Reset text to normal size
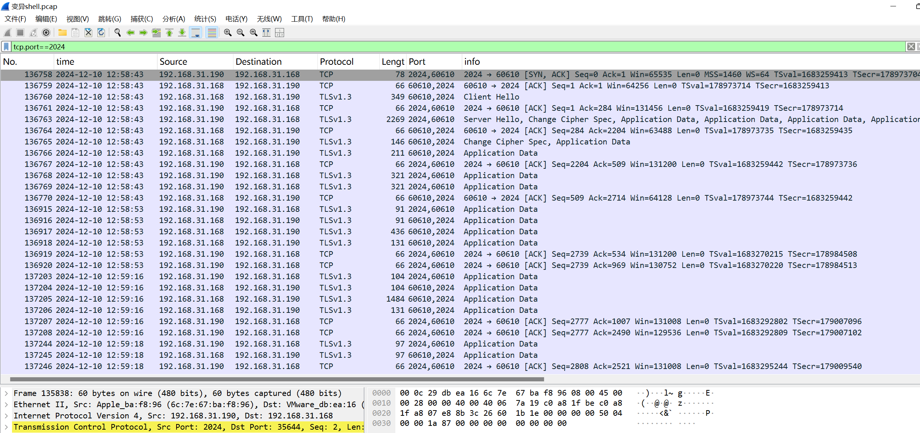Image resolution: width=920 pixels, height=433 pixels. (254, 33)
